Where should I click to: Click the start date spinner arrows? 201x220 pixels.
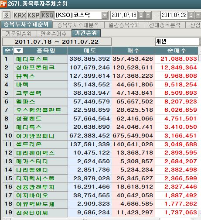(141, 15)
